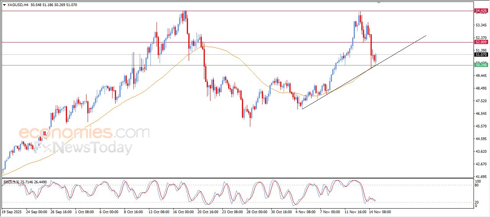Click the upper end of black trendline

coord(426,36)
